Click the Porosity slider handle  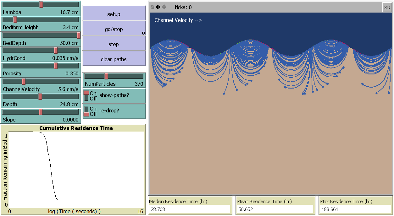click(56, 66)
